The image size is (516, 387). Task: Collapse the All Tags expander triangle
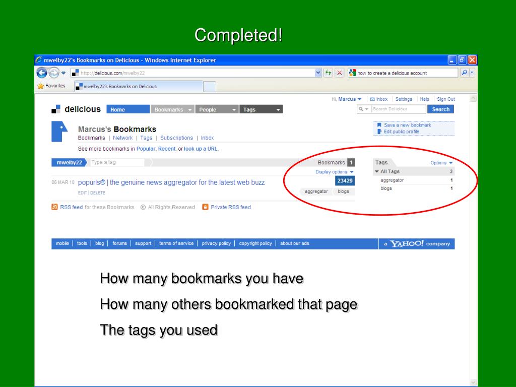[x=377, y=171]
